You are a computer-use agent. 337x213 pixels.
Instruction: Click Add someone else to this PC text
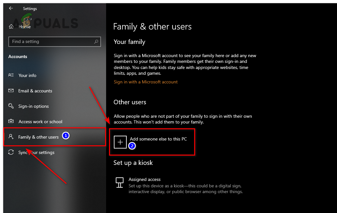coord(158,139)
